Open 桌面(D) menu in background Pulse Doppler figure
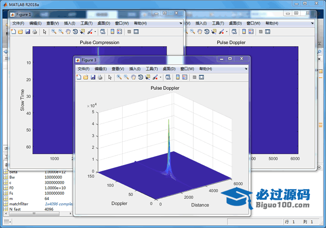326x228 pixels. (x=235, y=23)
